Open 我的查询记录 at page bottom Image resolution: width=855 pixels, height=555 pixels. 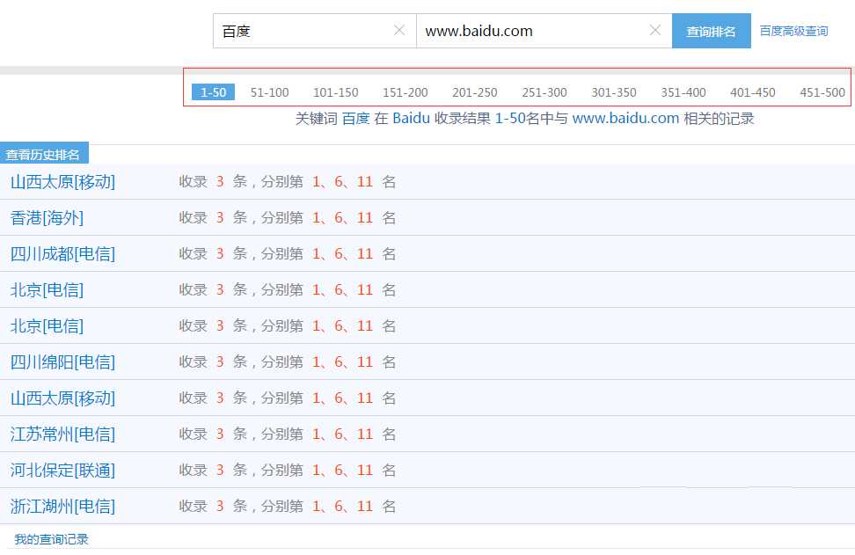(49, 539)
